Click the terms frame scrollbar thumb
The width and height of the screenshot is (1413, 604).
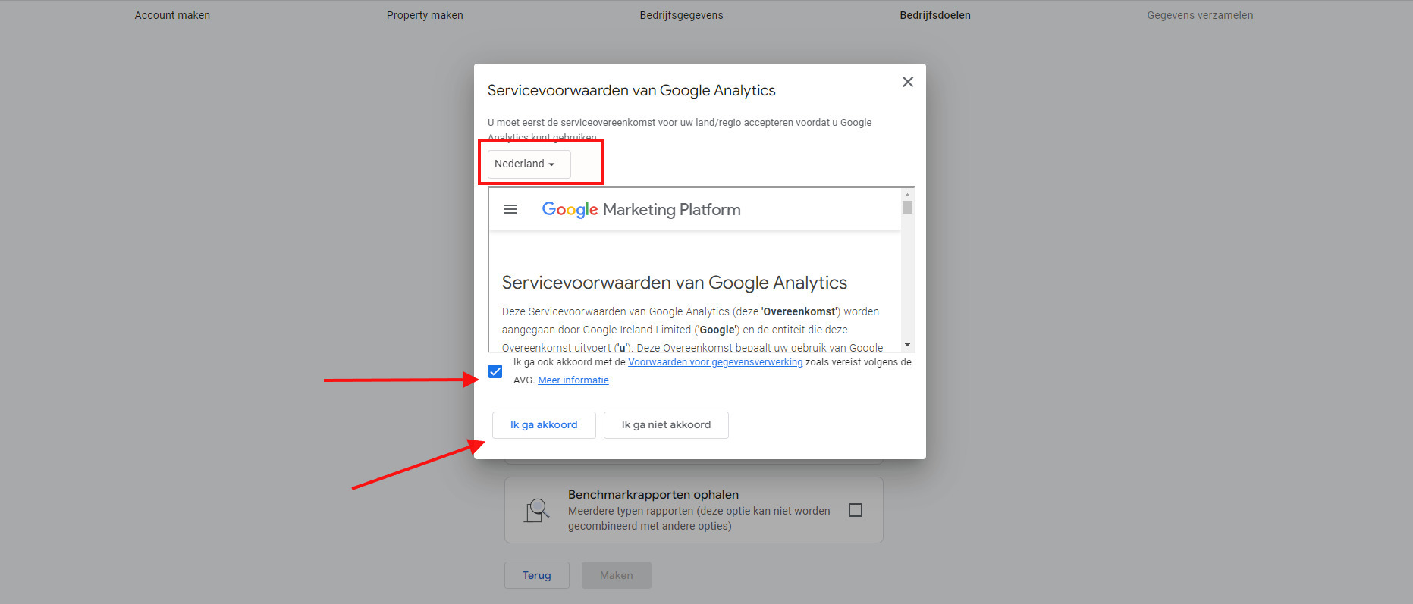pyautogui.click(x=907, y=208)
